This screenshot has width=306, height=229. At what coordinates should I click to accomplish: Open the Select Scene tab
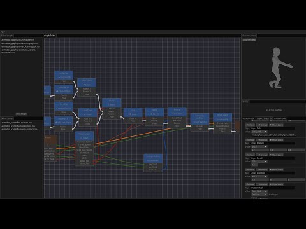tap(7, 118)
